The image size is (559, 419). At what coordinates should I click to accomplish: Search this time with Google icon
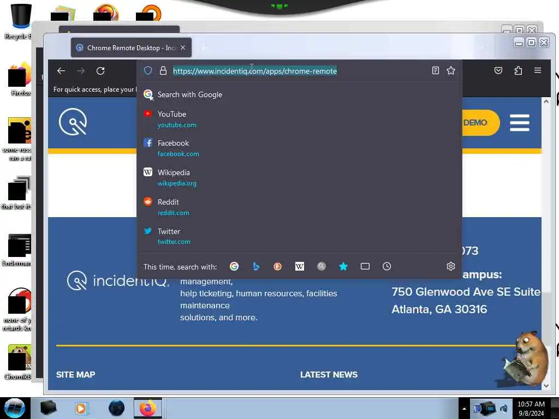[234, 266]
